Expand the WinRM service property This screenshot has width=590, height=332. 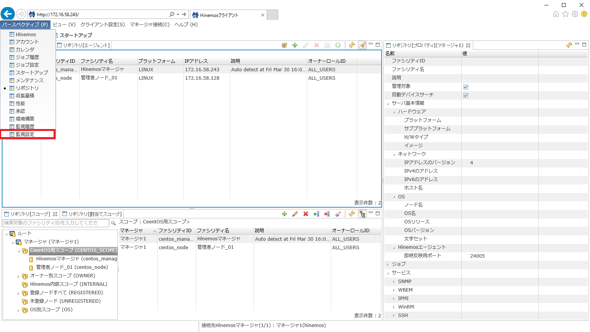point(394,307)
